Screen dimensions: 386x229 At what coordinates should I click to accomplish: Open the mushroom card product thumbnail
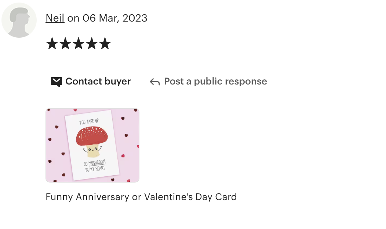92,145
